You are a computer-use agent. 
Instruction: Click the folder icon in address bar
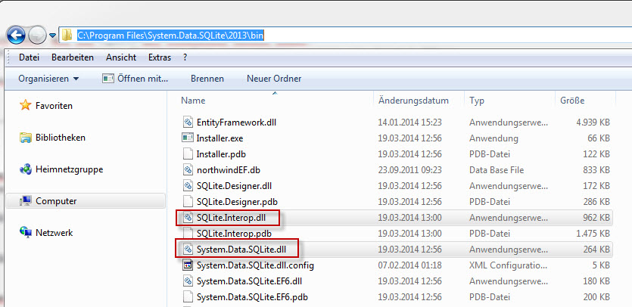[x=67, y=35]
